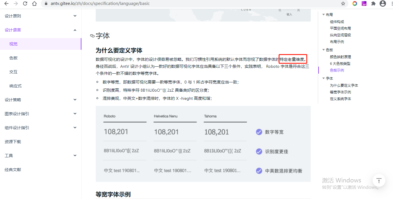Jump to 颜色映射原理 in outline
This screenshot has width=393, height=199.
pos(340,57)
